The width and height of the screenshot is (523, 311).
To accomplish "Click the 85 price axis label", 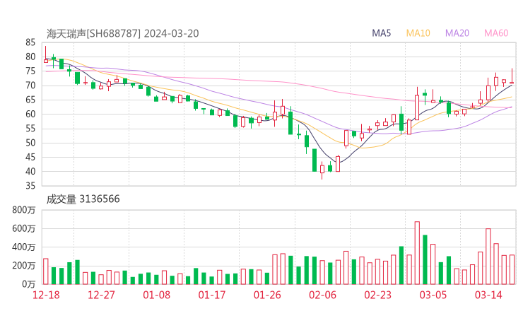I will pos(30,42).
